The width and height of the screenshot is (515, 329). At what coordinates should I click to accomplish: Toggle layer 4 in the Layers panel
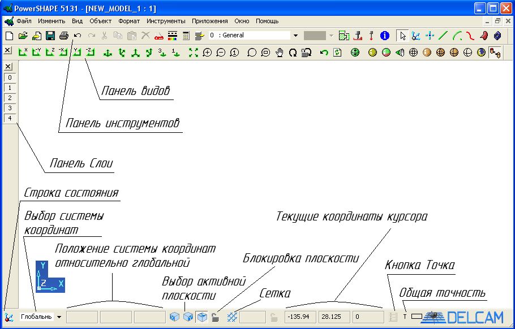point(10,118)
